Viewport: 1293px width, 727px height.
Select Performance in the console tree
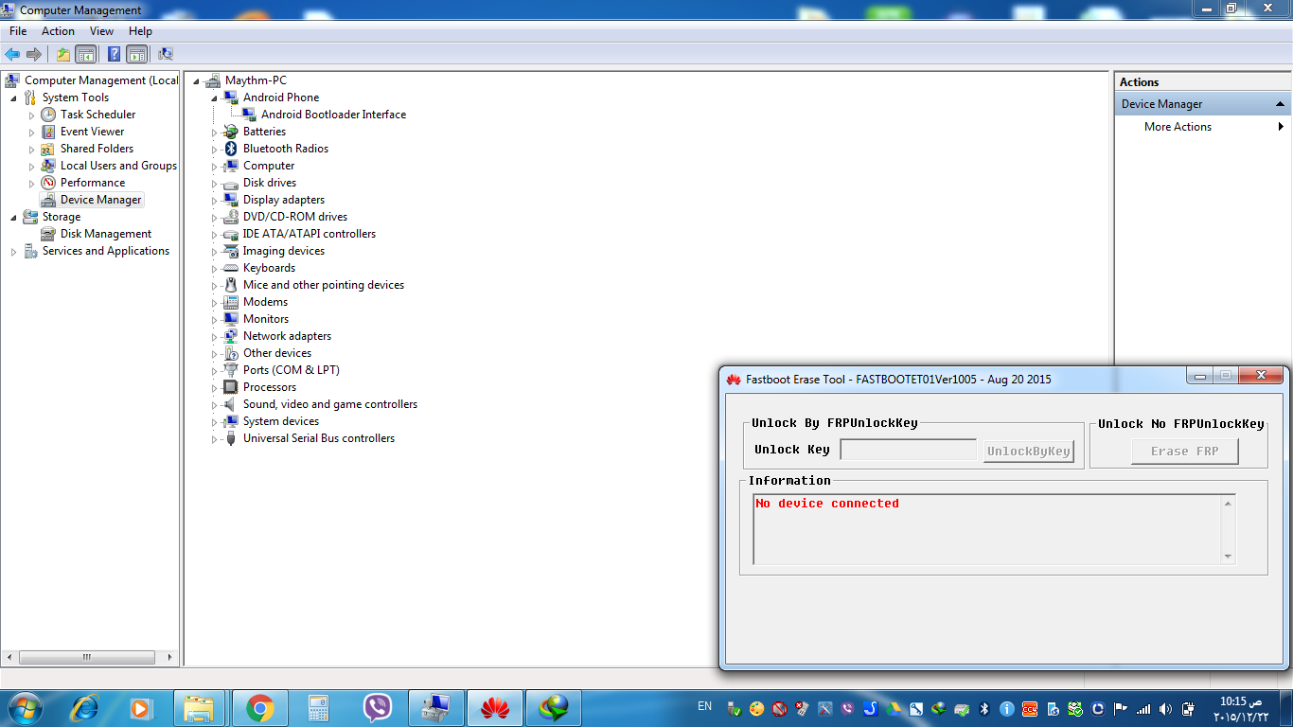(x=93, y=183)
